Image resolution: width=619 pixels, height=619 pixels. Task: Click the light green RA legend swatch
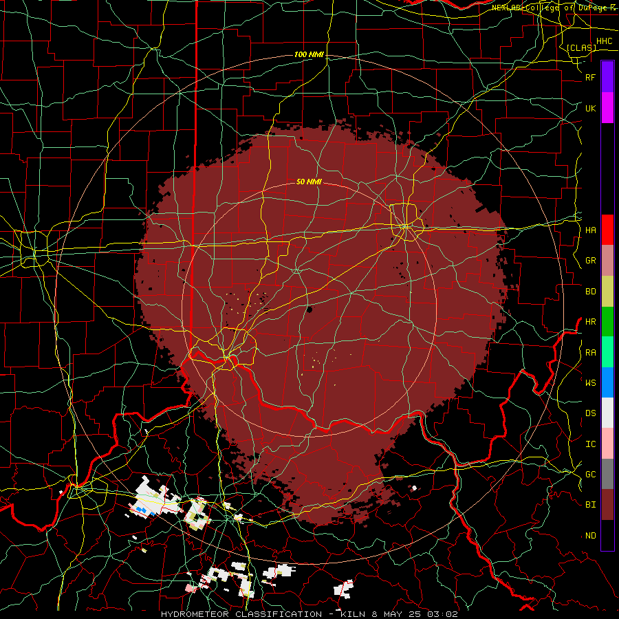(607, 352)
